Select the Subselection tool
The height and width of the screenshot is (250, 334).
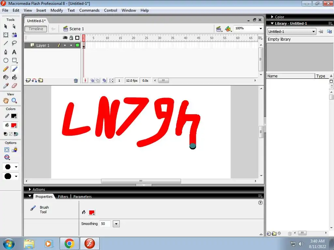14,26
